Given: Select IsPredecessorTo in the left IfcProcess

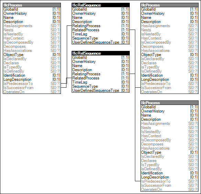Looking at the screenshot, I should tap(32, 84).
